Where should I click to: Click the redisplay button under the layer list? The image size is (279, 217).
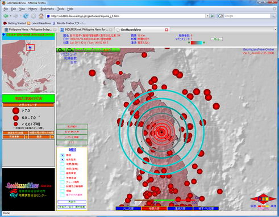pos(72,202)
